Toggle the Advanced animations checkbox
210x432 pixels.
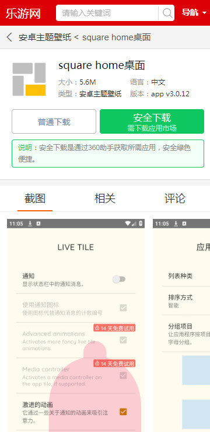[123, 340]
